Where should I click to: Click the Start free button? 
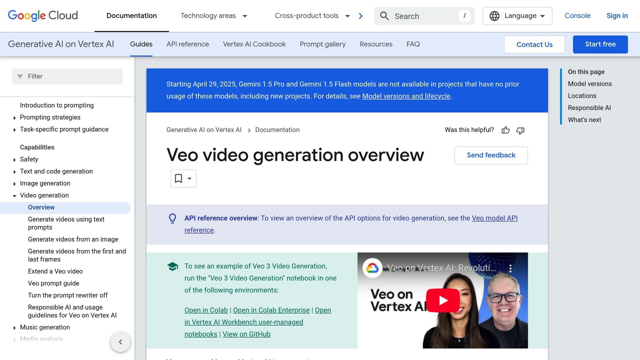(600, 44)
